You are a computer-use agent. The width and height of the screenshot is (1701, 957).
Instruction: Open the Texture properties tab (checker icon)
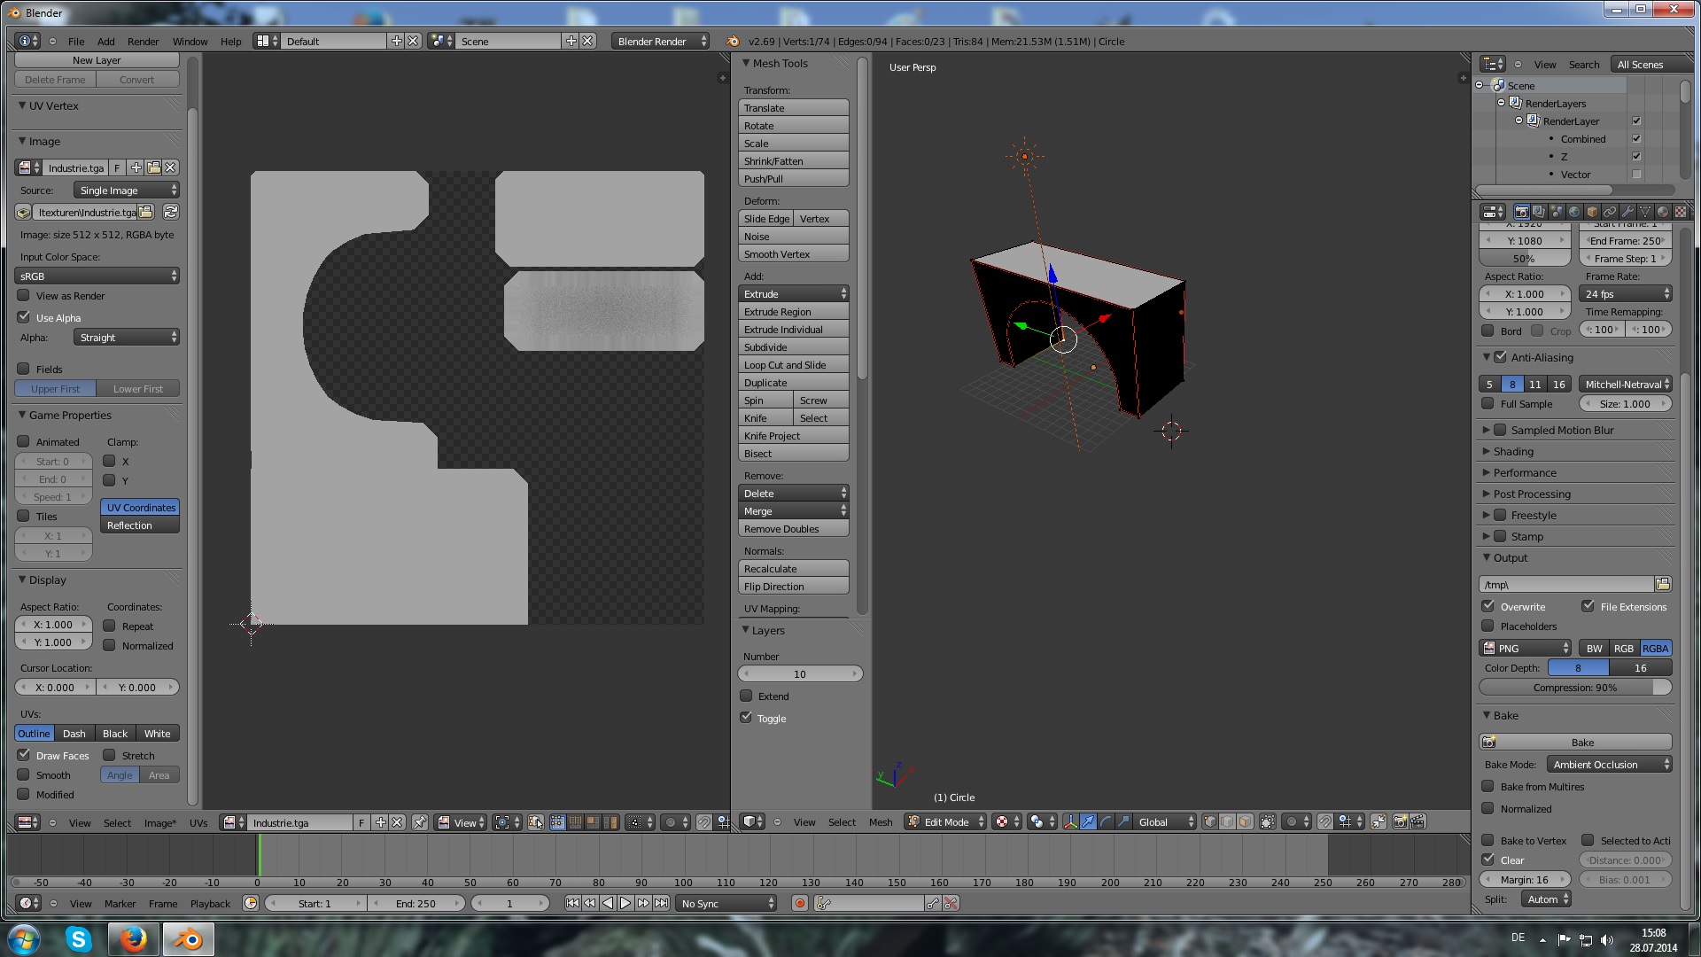[1681, 212]
